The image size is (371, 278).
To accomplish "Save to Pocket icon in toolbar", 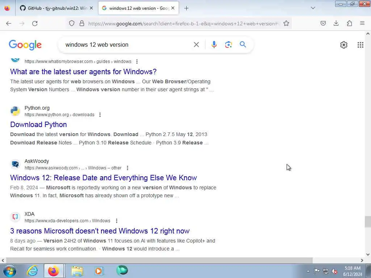I will click(x=323, y=23).
